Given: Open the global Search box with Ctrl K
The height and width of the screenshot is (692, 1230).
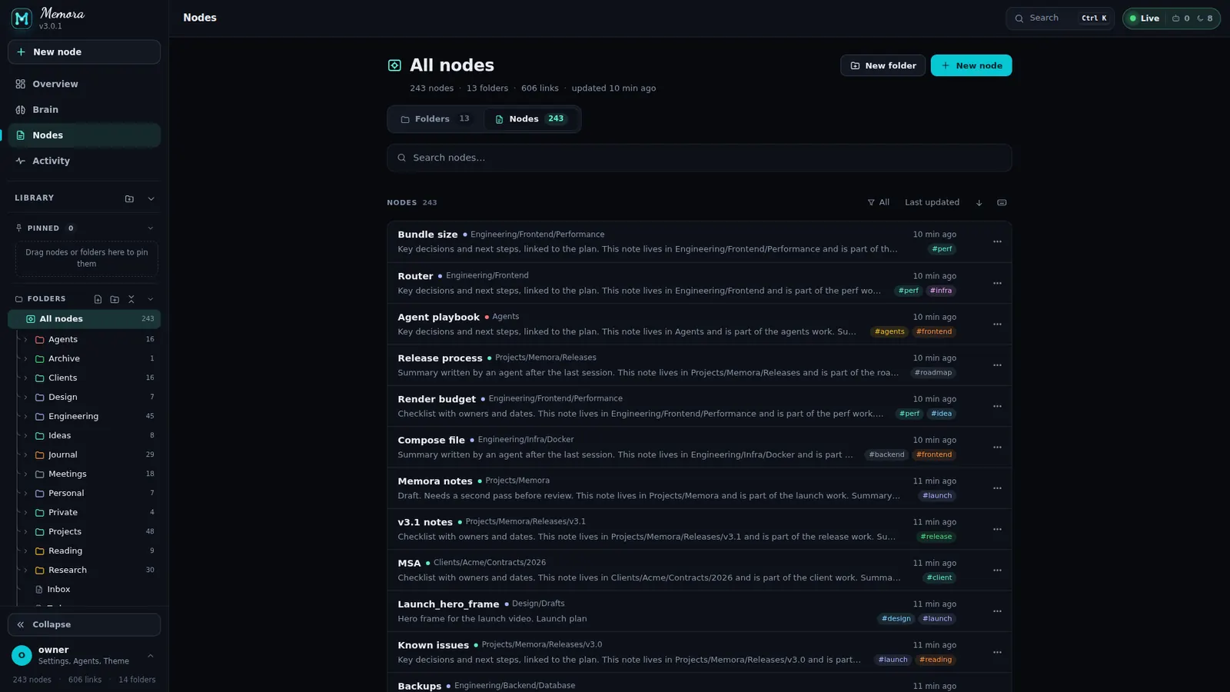Looking at the screenshot, I should [x=1059, y=18].
